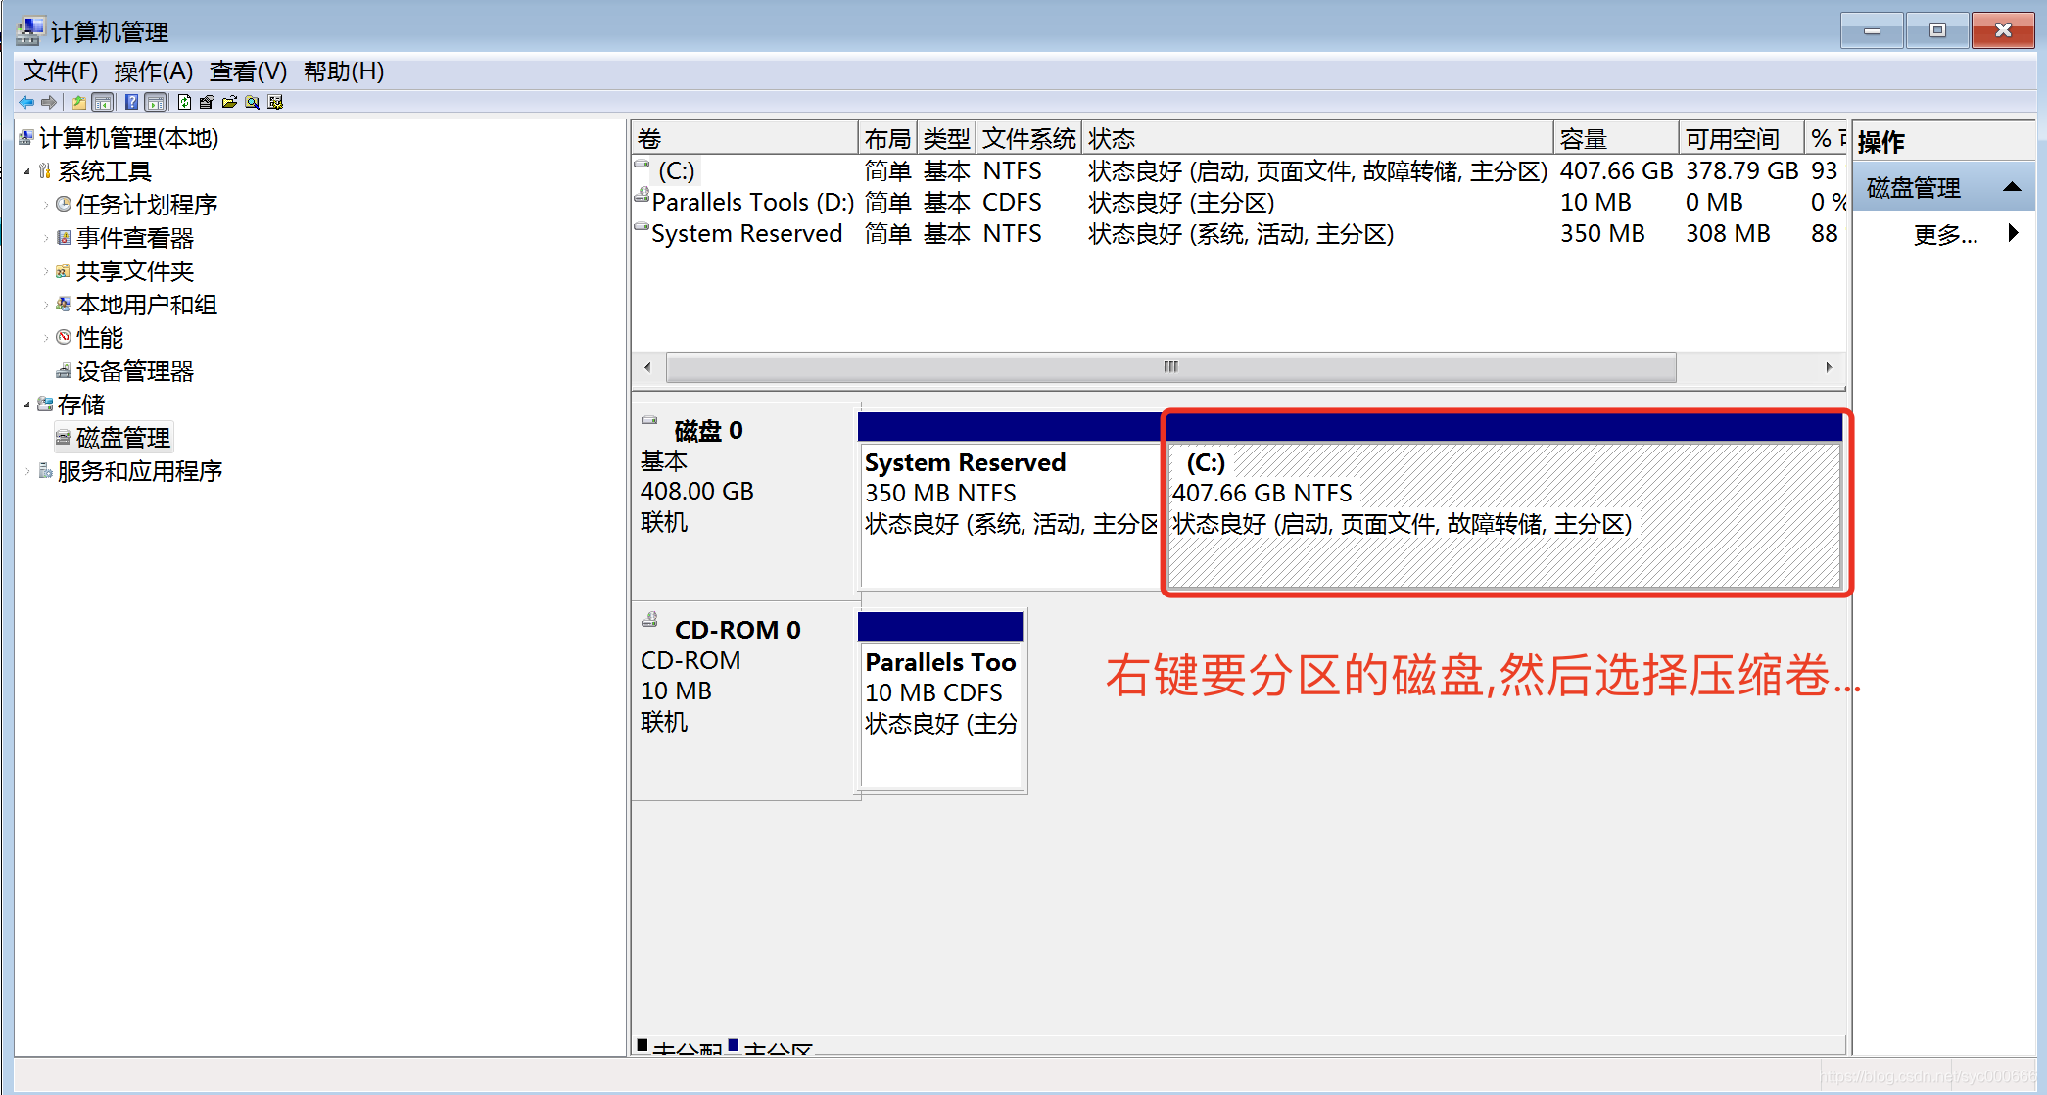Toggle show/hide action pane button
The width and height of the screenshot is (2047, 1095).
tap(156, 102)
